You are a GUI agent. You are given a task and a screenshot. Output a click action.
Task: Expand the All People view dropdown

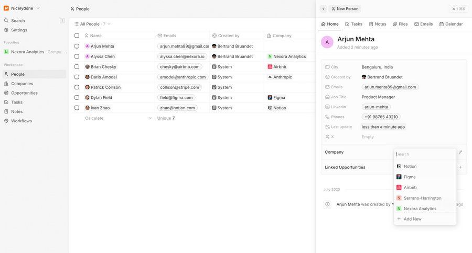pyautogui.click(x=92, y=24)
